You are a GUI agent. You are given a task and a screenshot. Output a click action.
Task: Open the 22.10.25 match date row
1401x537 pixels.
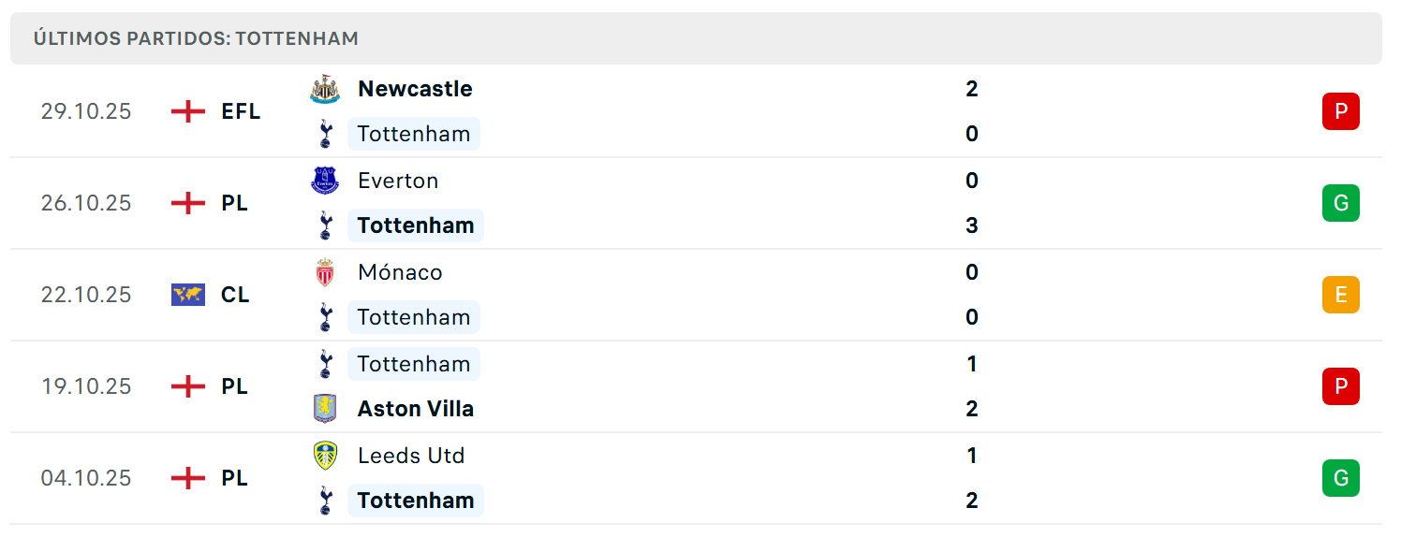(x=696, y=295)
